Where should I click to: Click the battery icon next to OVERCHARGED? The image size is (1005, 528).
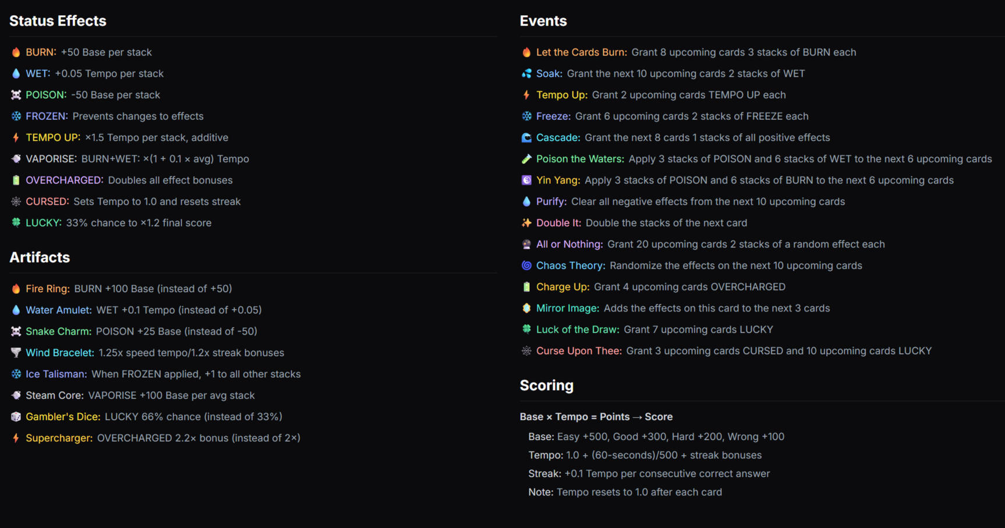point(16,180)
